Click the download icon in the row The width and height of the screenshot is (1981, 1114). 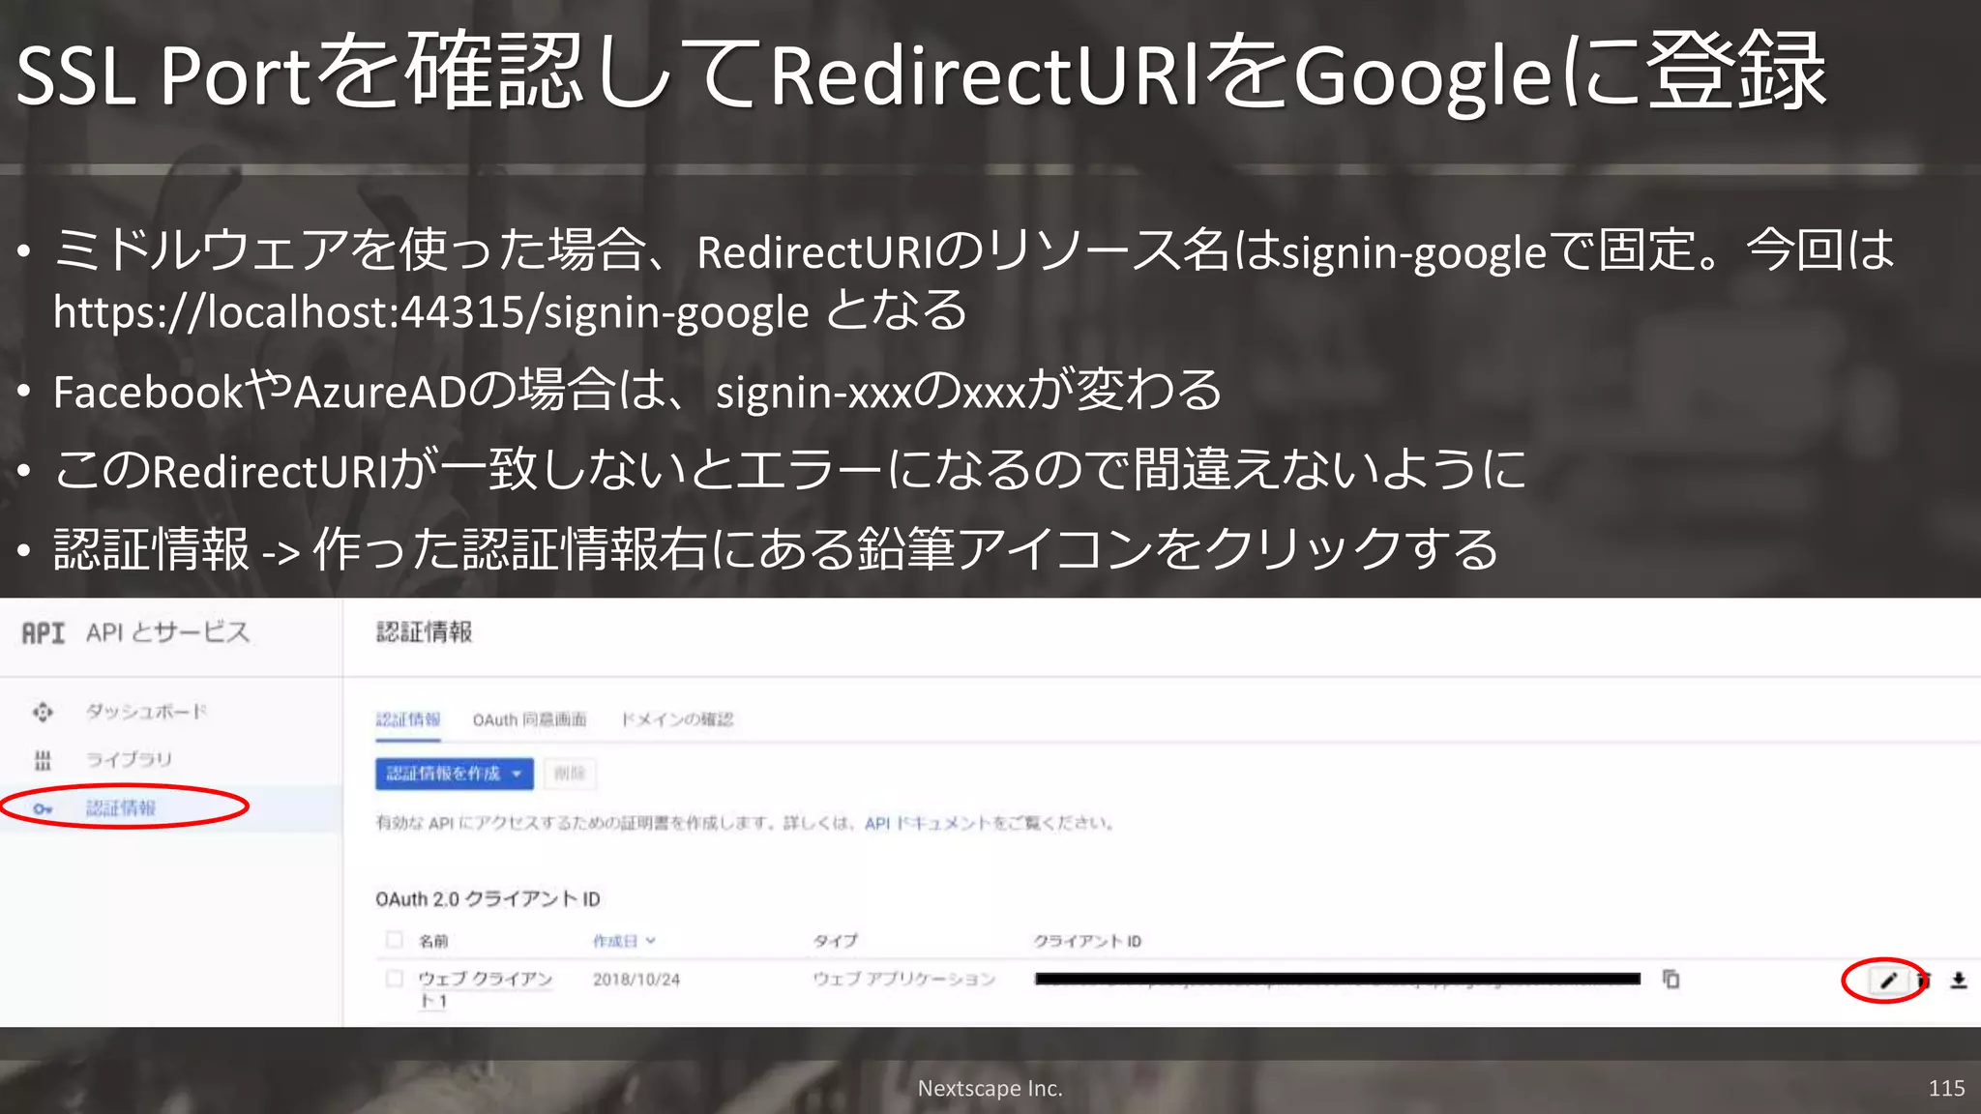(1959, 981)
